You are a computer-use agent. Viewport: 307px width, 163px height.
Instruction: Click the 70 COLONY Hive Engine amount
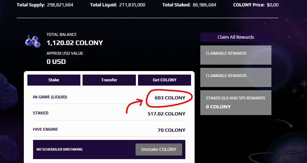pyautogui.click(x=171, y=130)
